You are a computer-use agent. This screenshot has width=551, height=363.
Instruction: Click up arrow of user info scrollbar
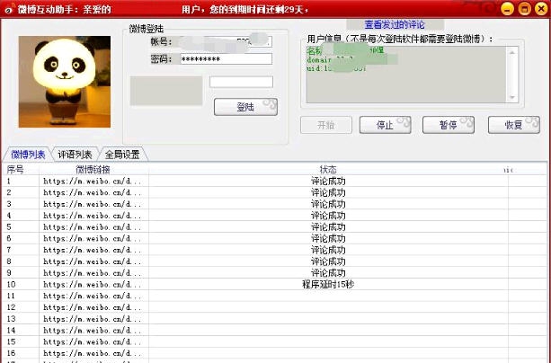[512, 52]
